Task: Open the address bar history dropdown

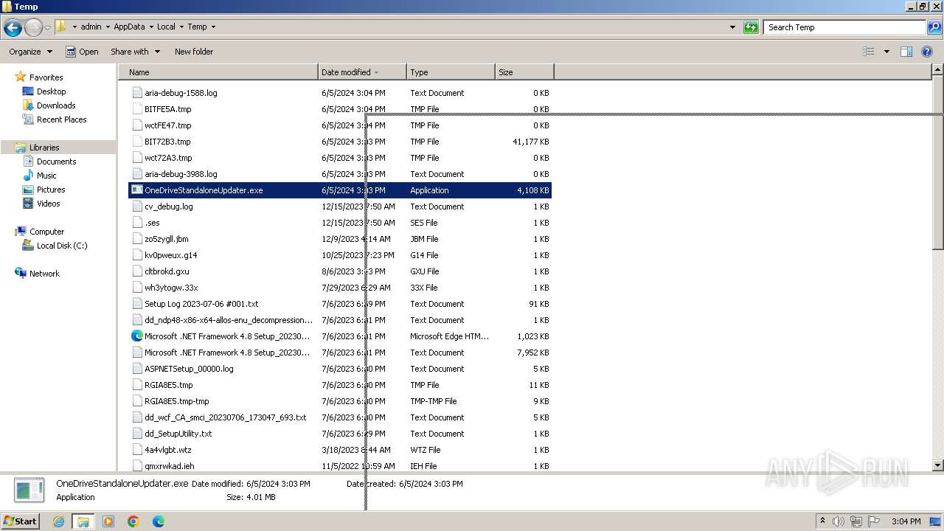Action: pos(732,27)
